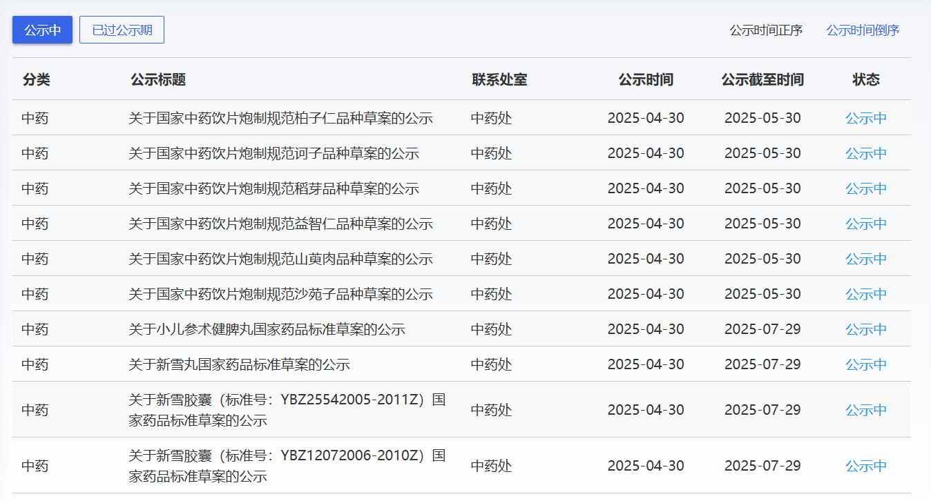Open the 诃子品种草案 notice title

tap(273, 153)
